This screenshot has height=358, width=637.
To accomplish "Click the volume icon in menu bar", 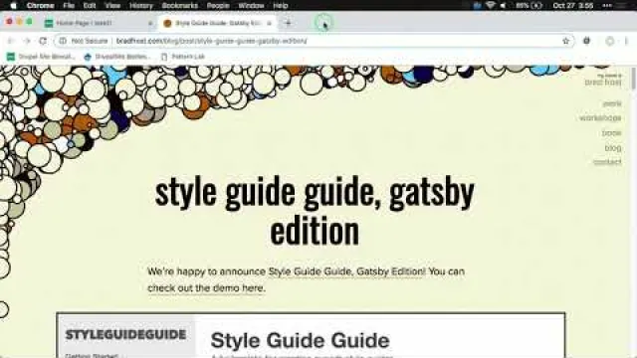I will point(504,6).
